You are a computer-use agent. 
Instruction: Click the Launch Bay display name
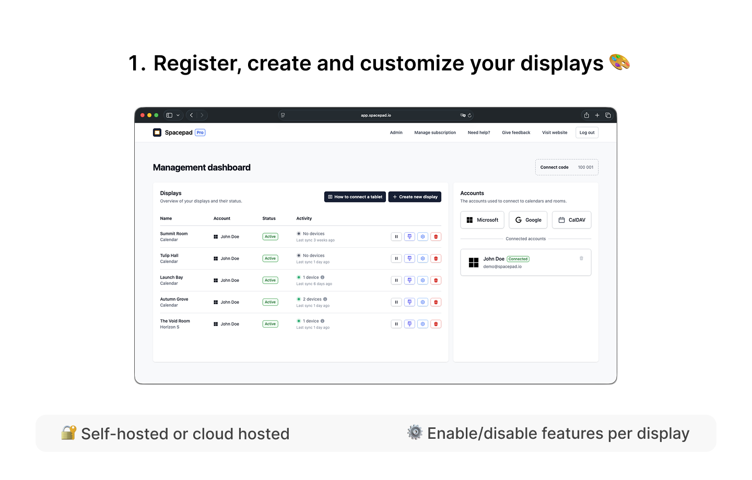coord(171,278)
